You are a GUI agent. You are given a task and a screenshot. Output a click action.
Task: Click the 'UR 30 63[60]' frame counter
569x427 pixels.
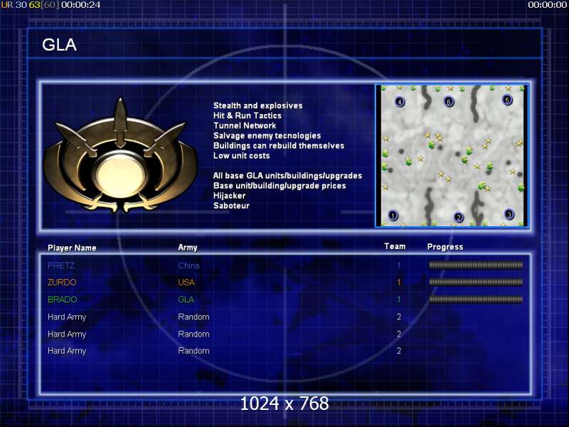[x=31, y=5]
